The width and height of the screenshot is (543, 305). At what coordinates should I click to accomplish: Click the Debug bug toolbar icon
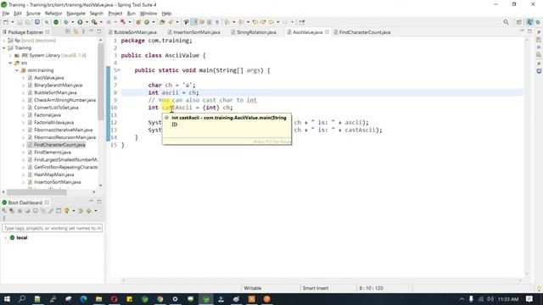66,22
